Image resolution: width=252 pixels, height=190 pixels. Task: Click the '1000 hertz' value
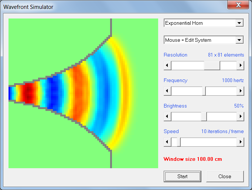tap(233, 80)
